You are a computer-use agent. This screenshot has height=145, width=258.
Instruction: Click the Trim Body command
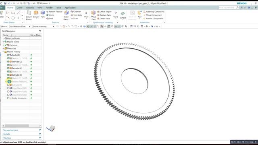76,15
